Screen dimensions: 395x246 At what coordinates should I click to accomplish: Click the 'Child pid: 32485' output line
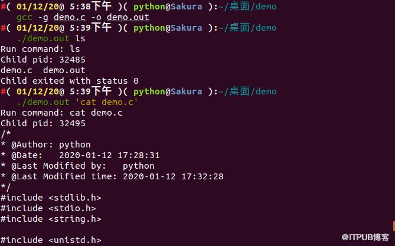[x=43, y=60]
